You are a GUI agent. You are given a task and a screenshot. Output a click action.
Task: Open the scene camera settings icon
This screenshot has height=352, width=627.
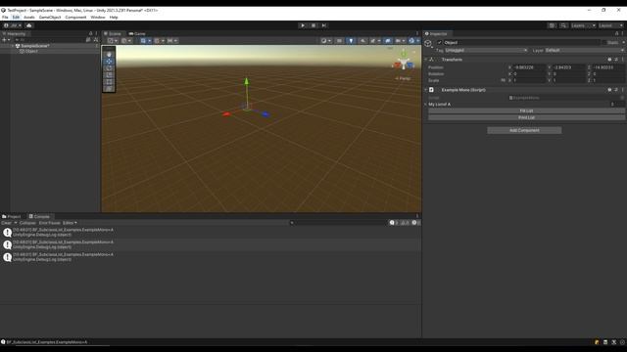(400, 41)
